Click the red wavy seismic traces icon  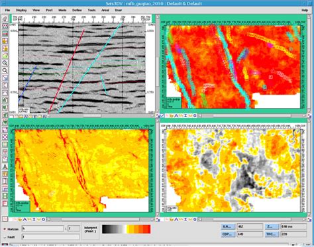[5, 26]
